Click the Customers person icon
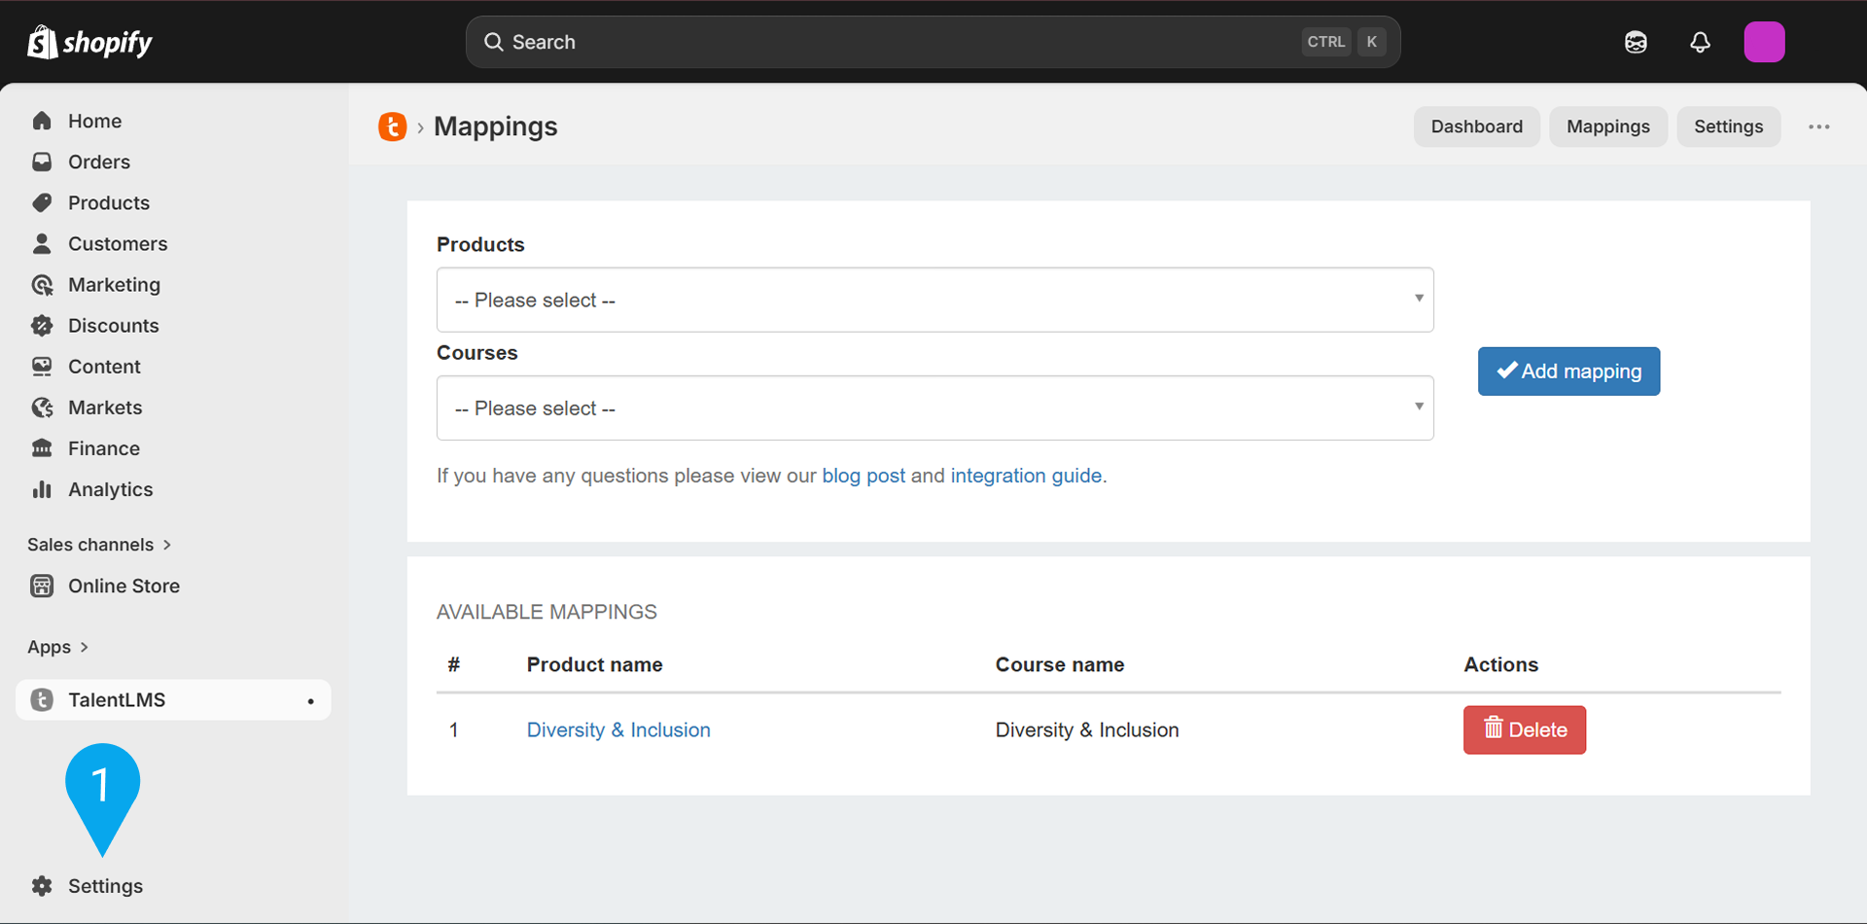This screenshot has height=924, width=1867. tap(42, 243)
